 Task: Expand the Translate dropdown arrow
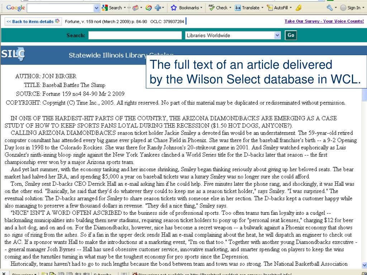[262, 8]
